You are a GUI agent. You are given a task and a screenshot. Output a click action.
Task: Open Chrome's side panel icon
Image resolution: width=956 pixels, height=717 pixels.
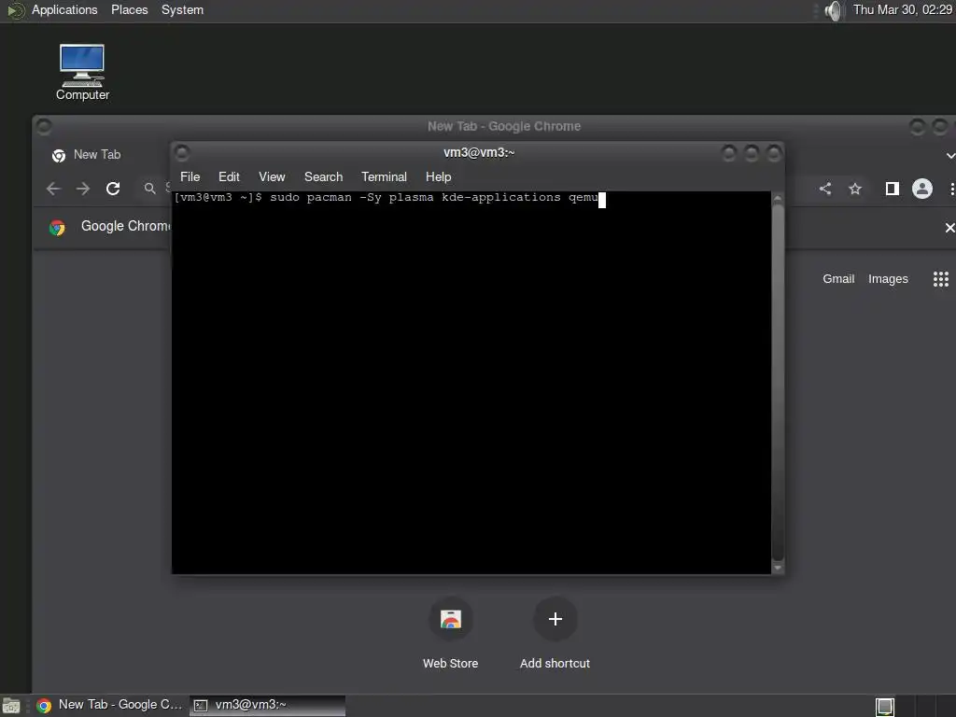[x=892, y=189]
